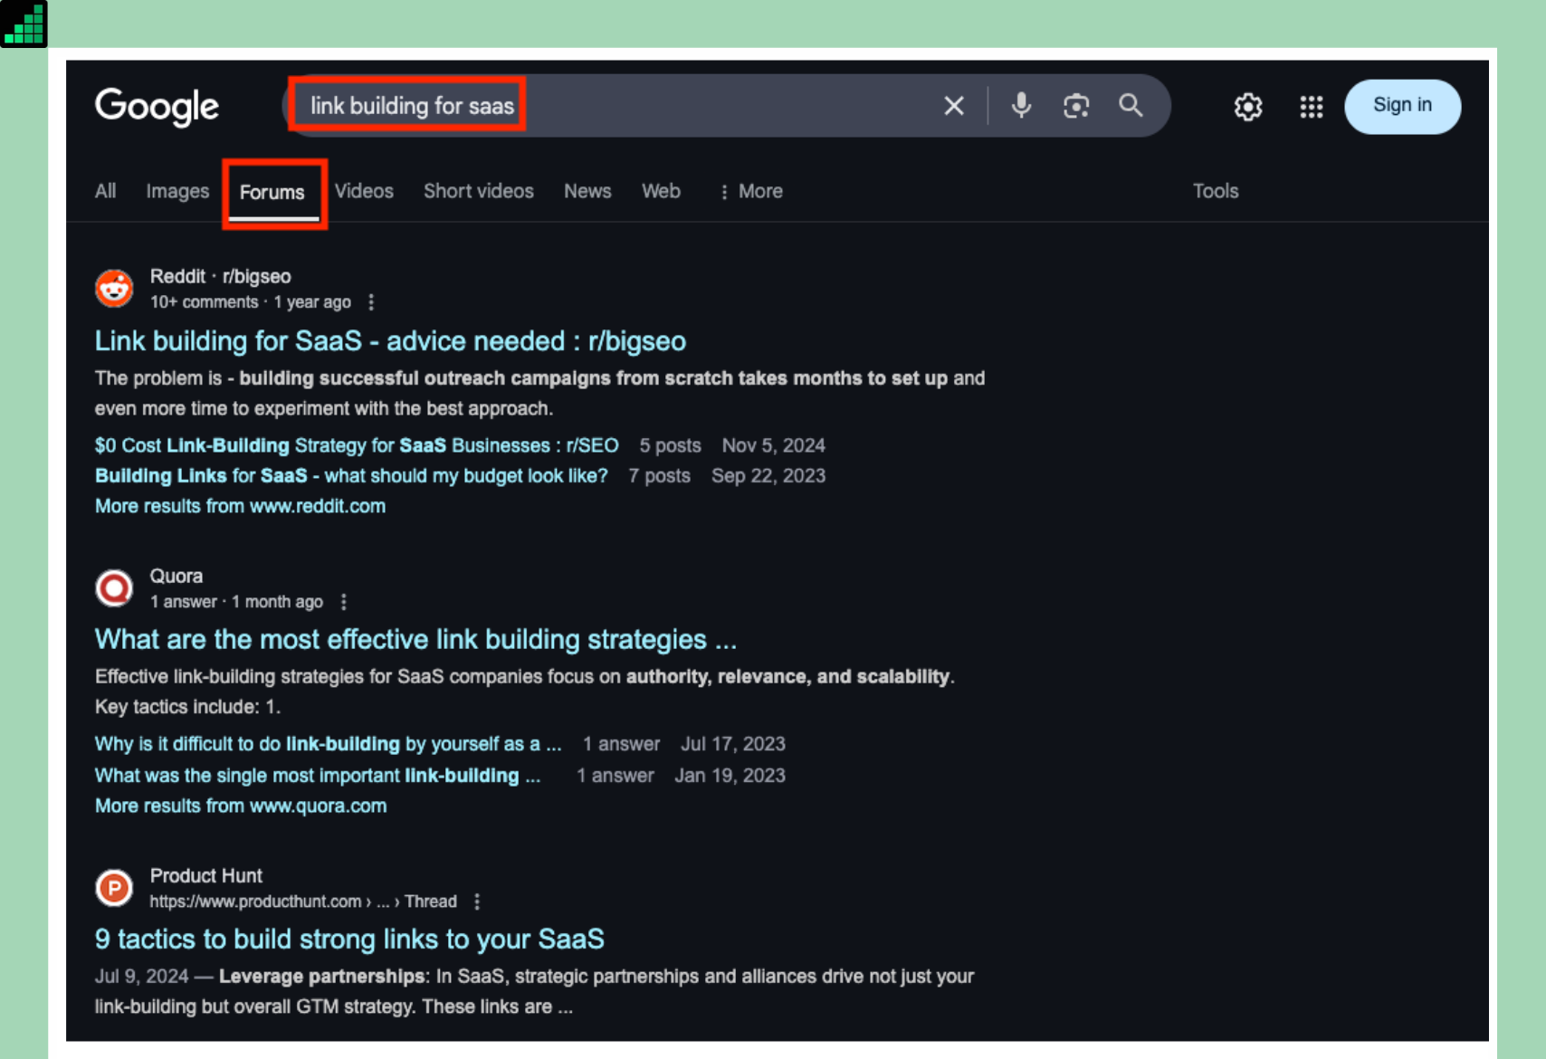Open 'Link building for SaaS - advice needed' result
This screenshot has height=1059, width=1546.
tap(390, 341)
